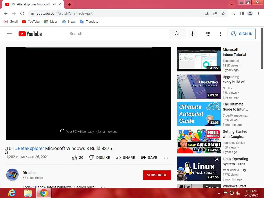The image size is (264, 198).
Task: Open YouTube bookmark in bookmarks bar
Action: [x=31, y=22]
